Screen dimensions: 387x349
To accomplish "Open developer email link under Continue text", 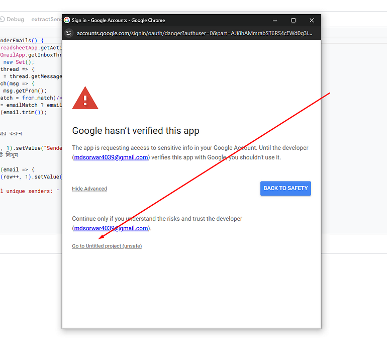I will tap(111, 228).
